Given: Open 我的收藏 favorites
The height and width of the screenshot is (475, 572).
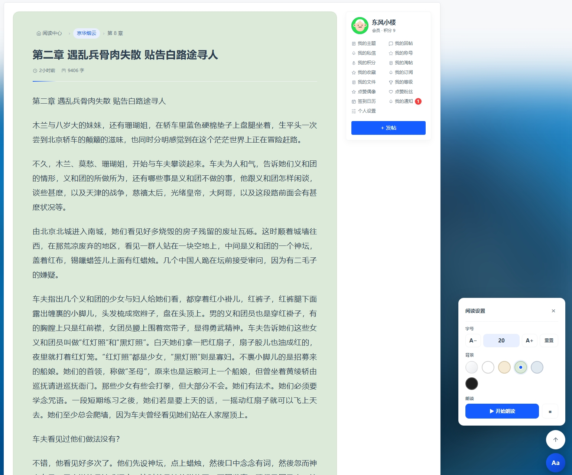Looking at the screenshot, I should click(x=364, y=72).
